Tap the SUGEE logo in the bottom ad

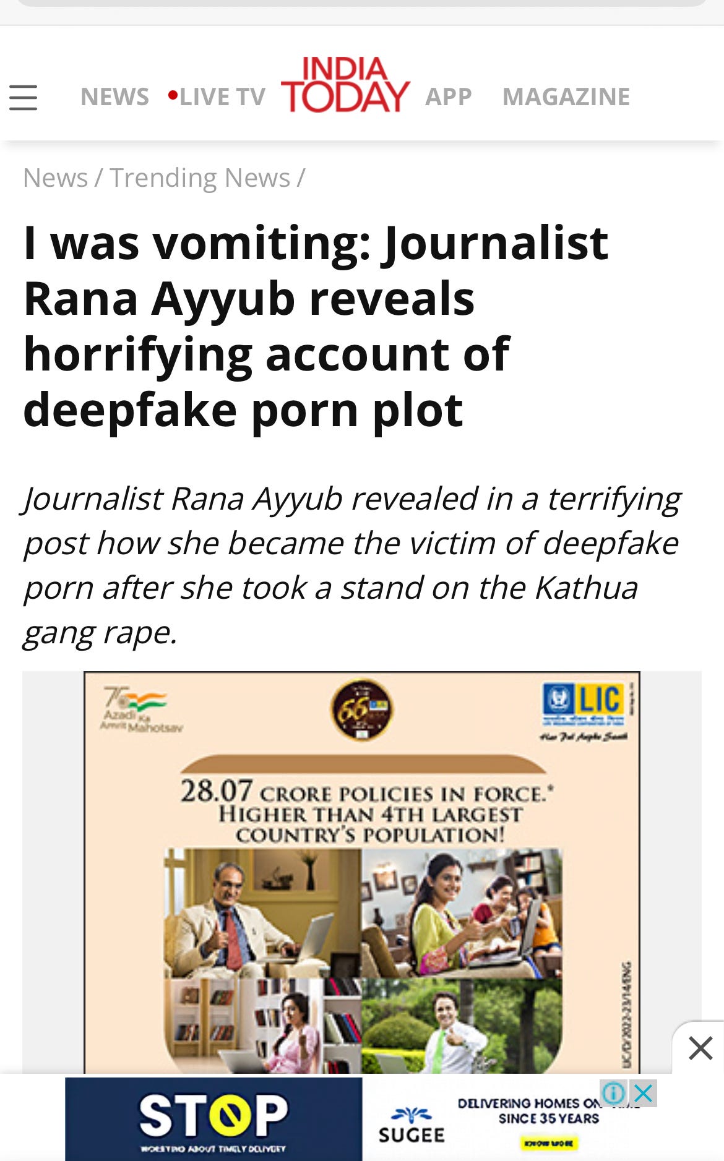(412, 1125)
